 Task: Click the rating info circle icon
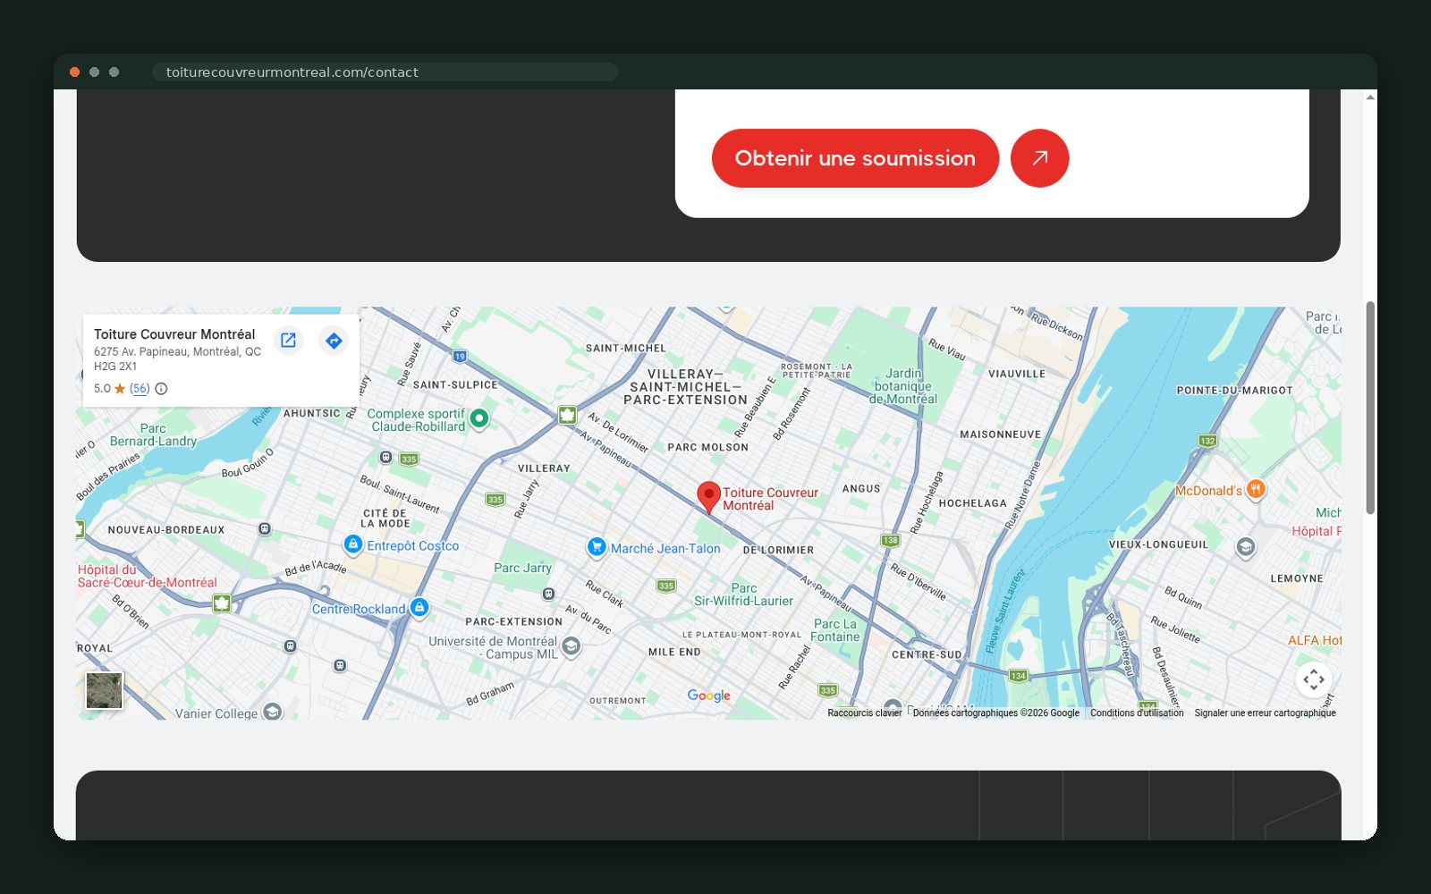tap(161, 389)
